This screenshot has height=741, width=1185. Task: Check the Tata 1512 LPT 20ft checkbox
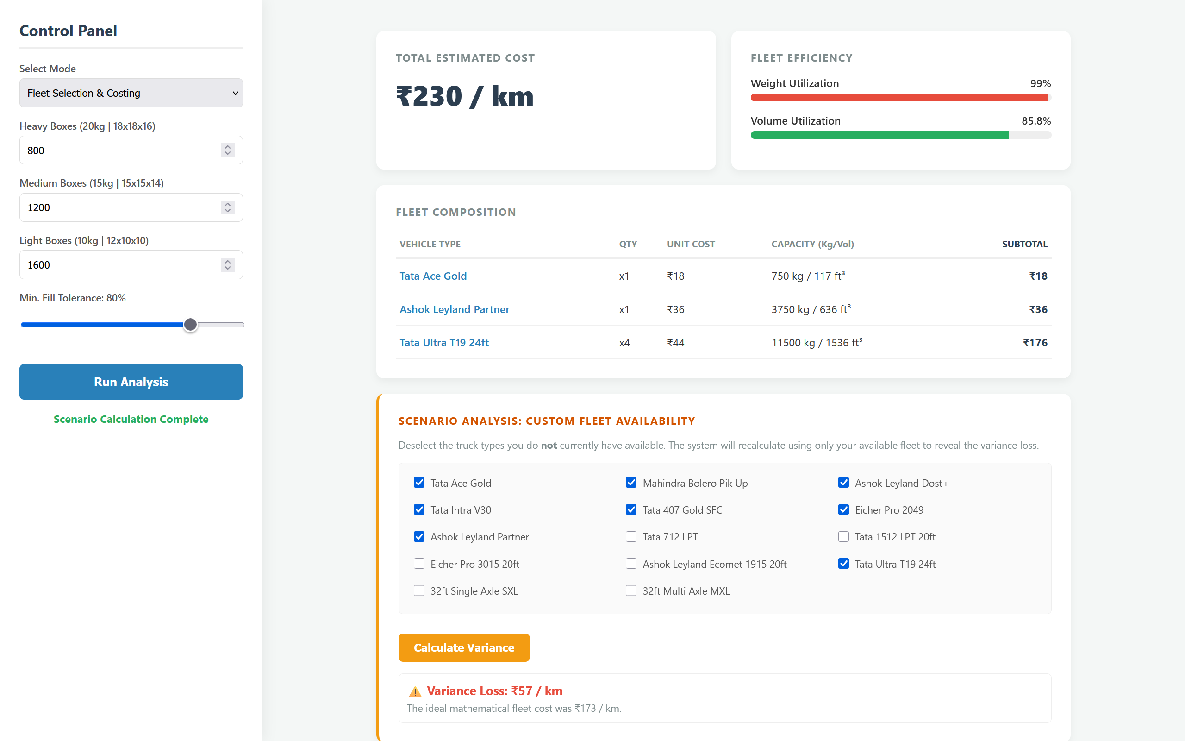point(843,537)
